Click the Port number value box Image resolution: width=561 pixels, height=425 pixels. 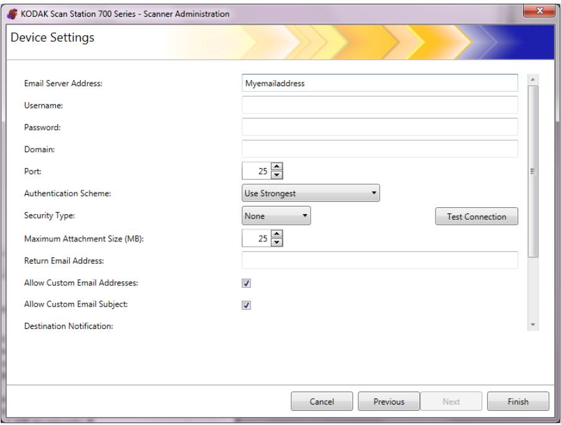[256, 171]
